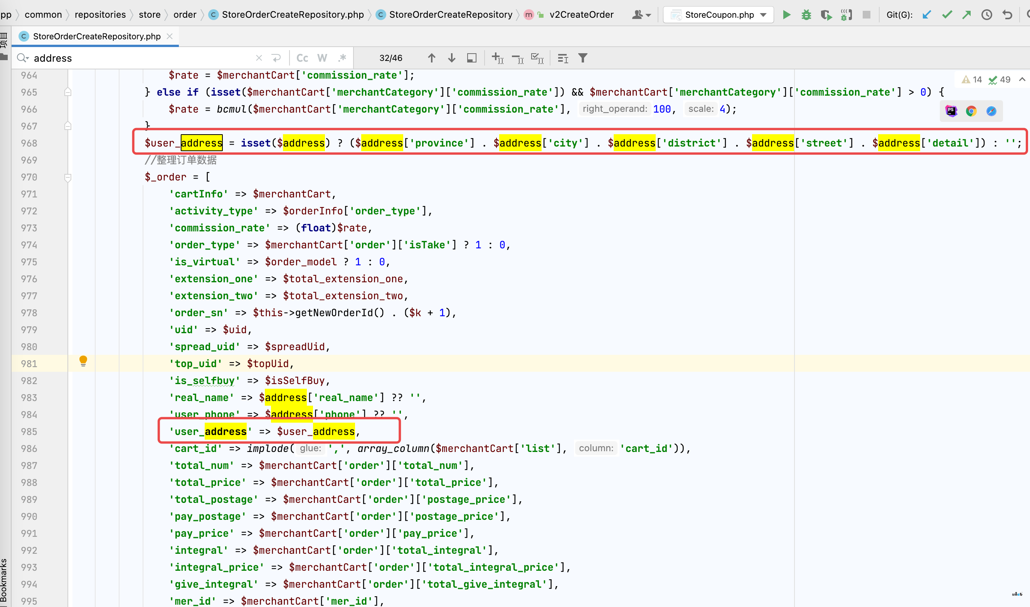The width and height of the screenshot is (1030, 607).
Task: Click the stop process square icon
Action: click(x=866, y=15)
